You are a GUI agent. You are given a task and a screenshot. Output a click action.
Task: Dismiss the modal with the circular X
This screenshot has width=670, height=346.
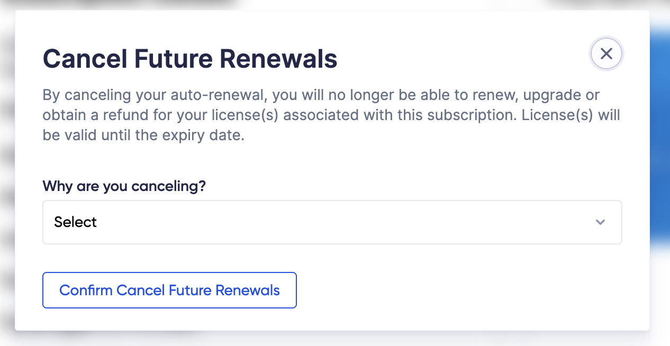606,53
